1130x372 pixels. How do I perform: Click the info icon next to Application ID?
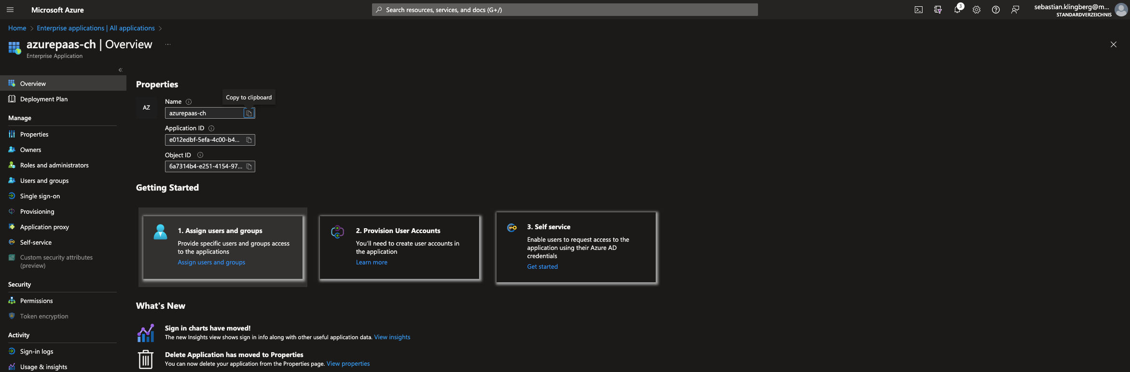[x=211, y=128]
